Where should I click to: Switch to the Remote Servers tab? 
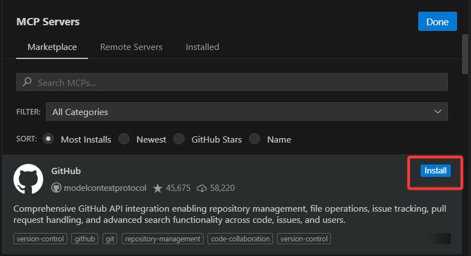[131, 47]
